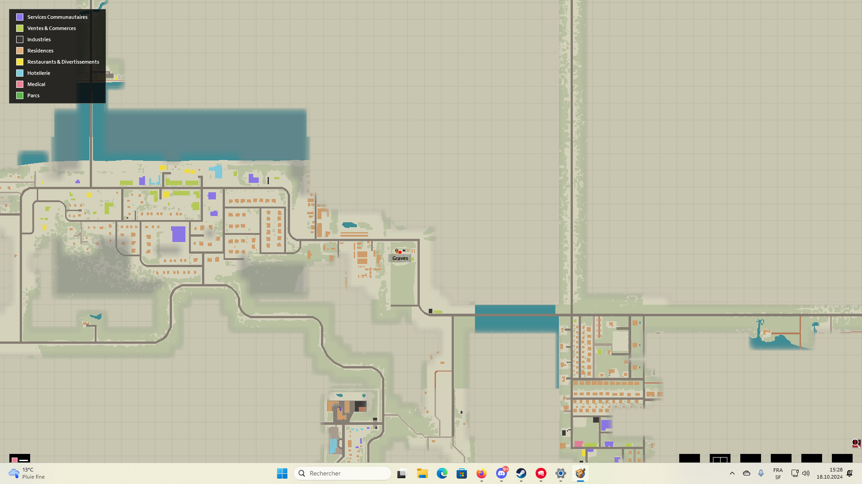Image resolution: width=862 pixels, height=484 pixels.
Task: Click the green Ventes & Commerces swatch
Action: (20, 28)
